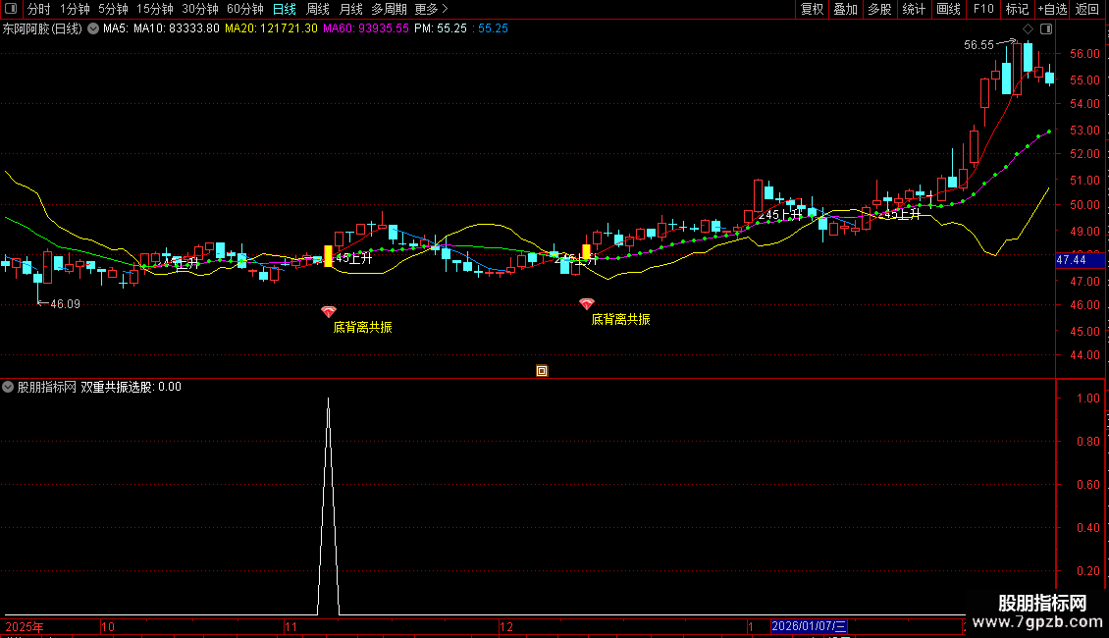Click the small square icon at chart bottom
The image size is (1109, 638).
(542, 371)
